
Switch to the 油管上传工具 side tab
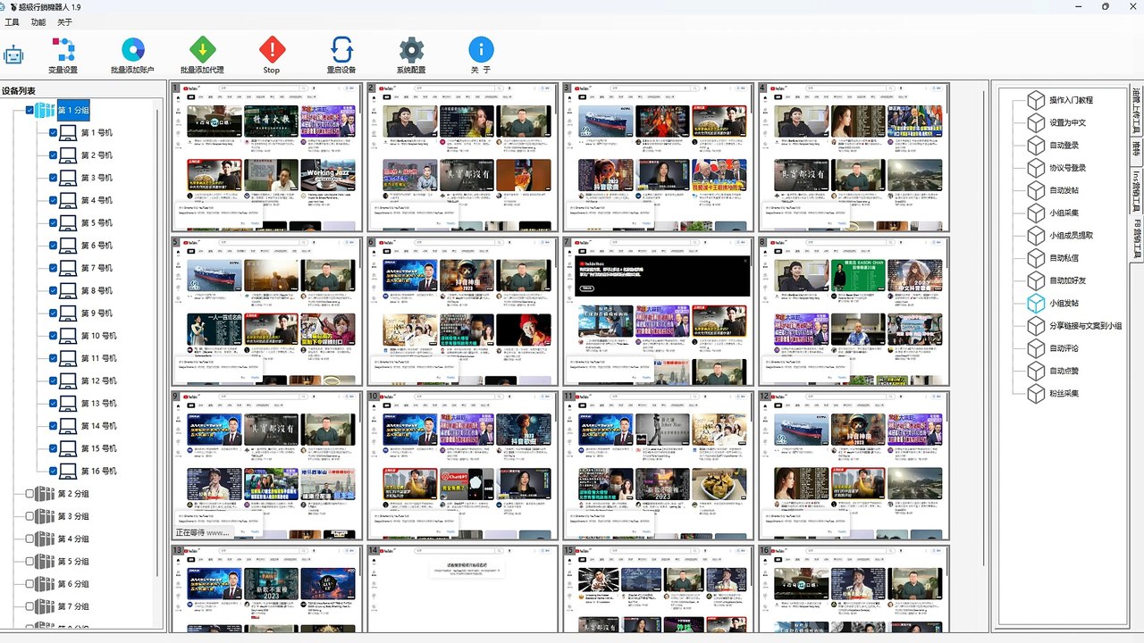click(1137, 111)
